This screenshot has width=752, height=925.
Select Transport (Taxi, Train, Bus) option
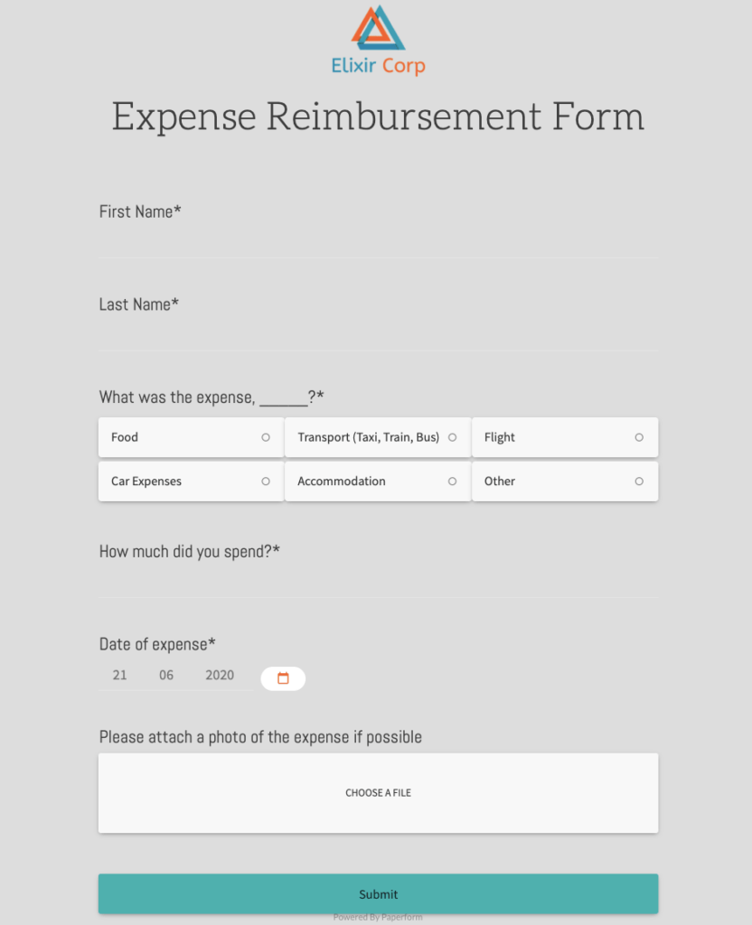(377, 437)
